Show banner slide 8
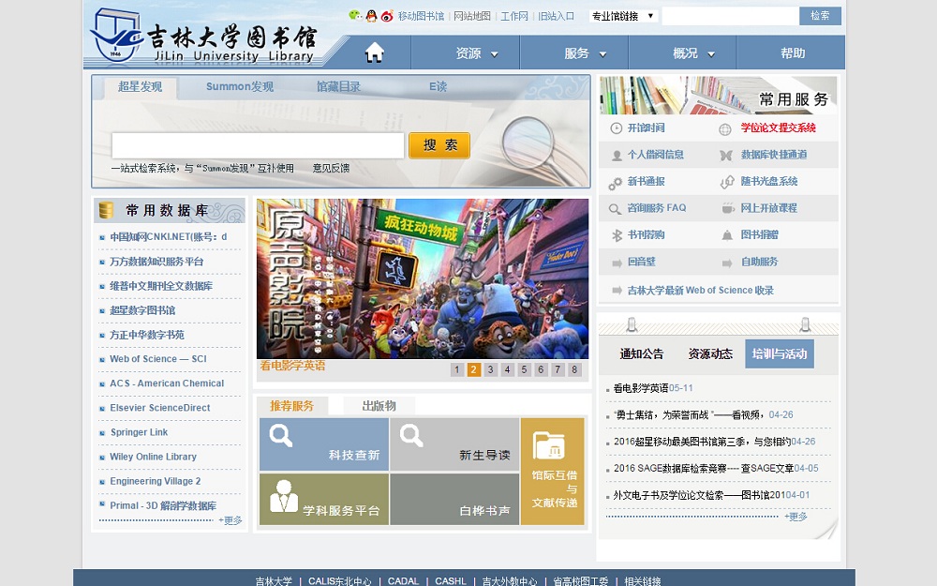 pyautogui.click(x=574, y=369)
